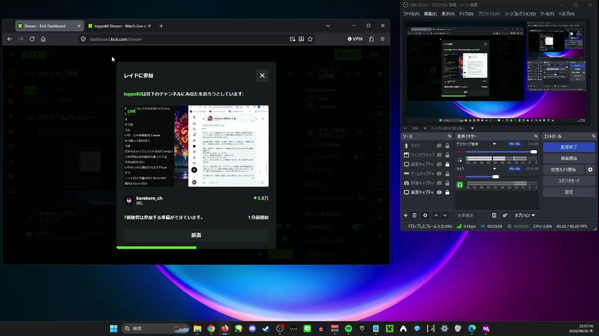599x336 pixels.
Task: Toggle the lock on the ゲームキャプチャ source
Action: pyautogui.click(x=447, y=174)
